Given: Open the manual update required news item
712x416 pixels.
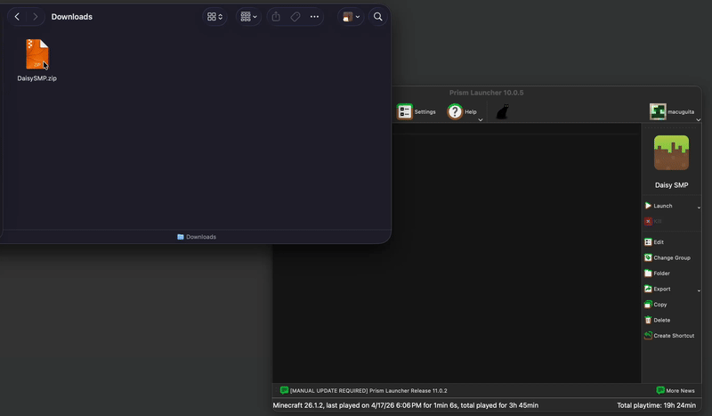Looking at the screenshot, I should point(364,390).
